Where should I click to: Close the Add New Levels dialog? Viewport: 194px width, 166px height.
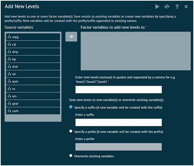(x=186, y=6)
